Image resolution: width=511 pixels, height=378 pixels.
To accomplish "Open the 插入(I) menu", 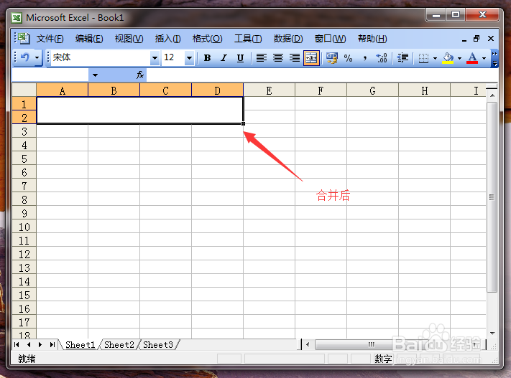I will [168, 39].
